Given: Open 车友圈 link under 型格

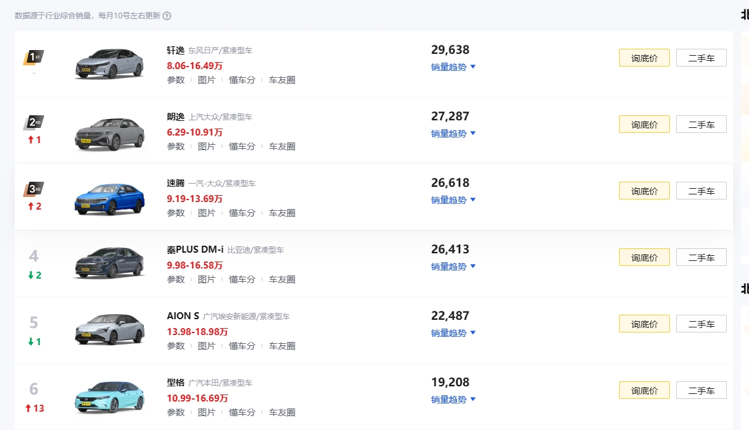Looking at the screenshot, I should tap(282, 412).
